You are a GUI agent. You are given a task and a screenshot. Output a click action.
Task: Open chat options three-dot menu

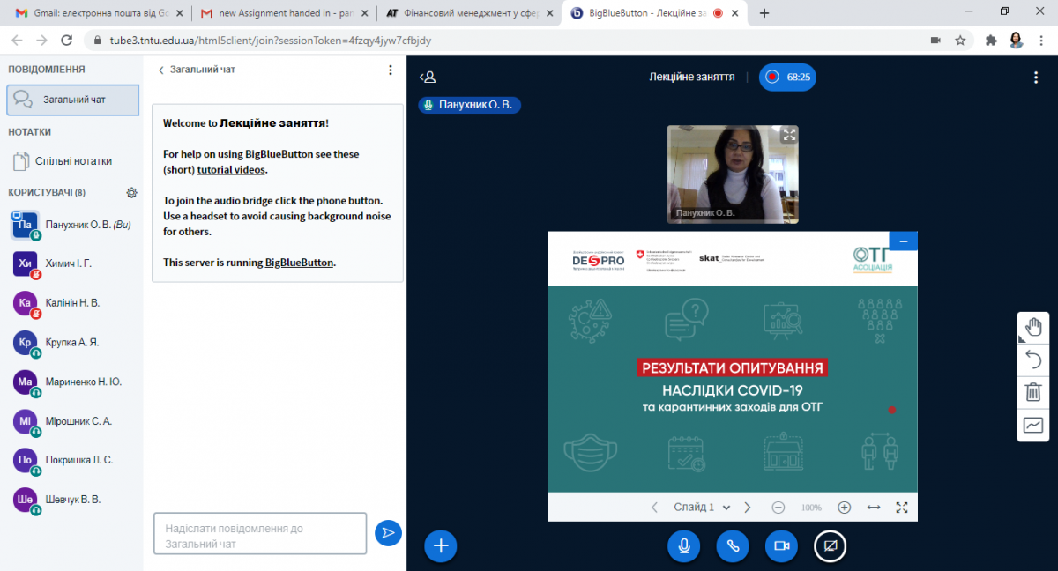pos(391,70)
